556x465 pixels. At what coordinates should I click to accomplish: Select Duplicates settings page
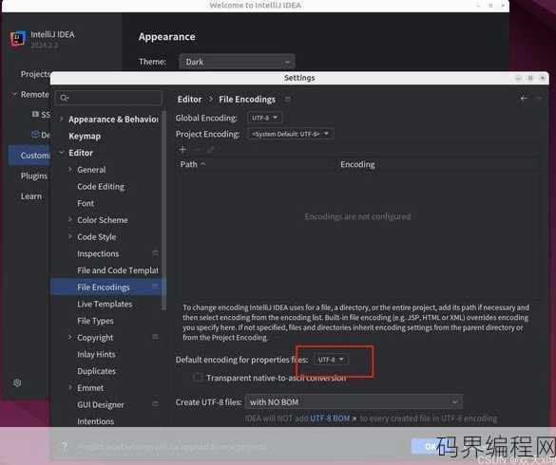(96, 371)
